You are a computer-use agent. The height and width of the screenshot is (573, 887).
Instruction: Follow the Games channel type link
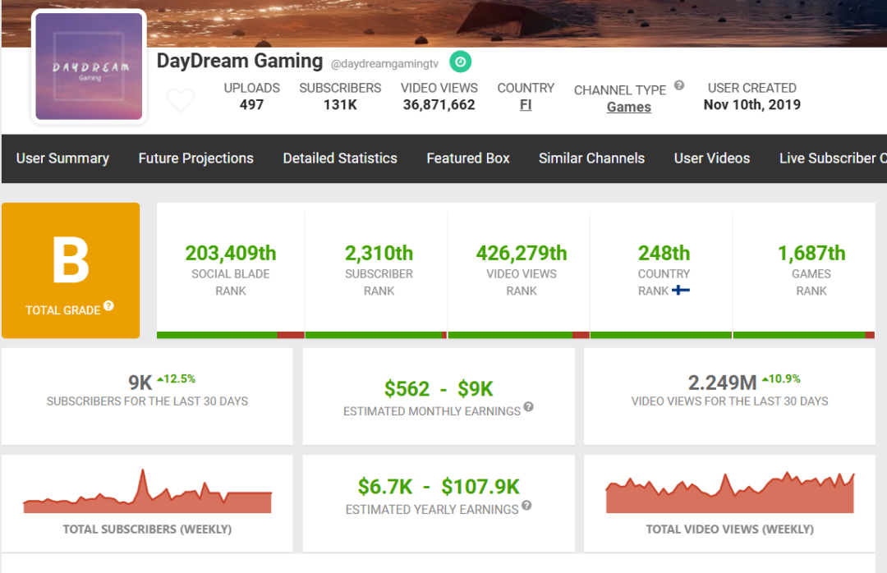pos(628,107)
